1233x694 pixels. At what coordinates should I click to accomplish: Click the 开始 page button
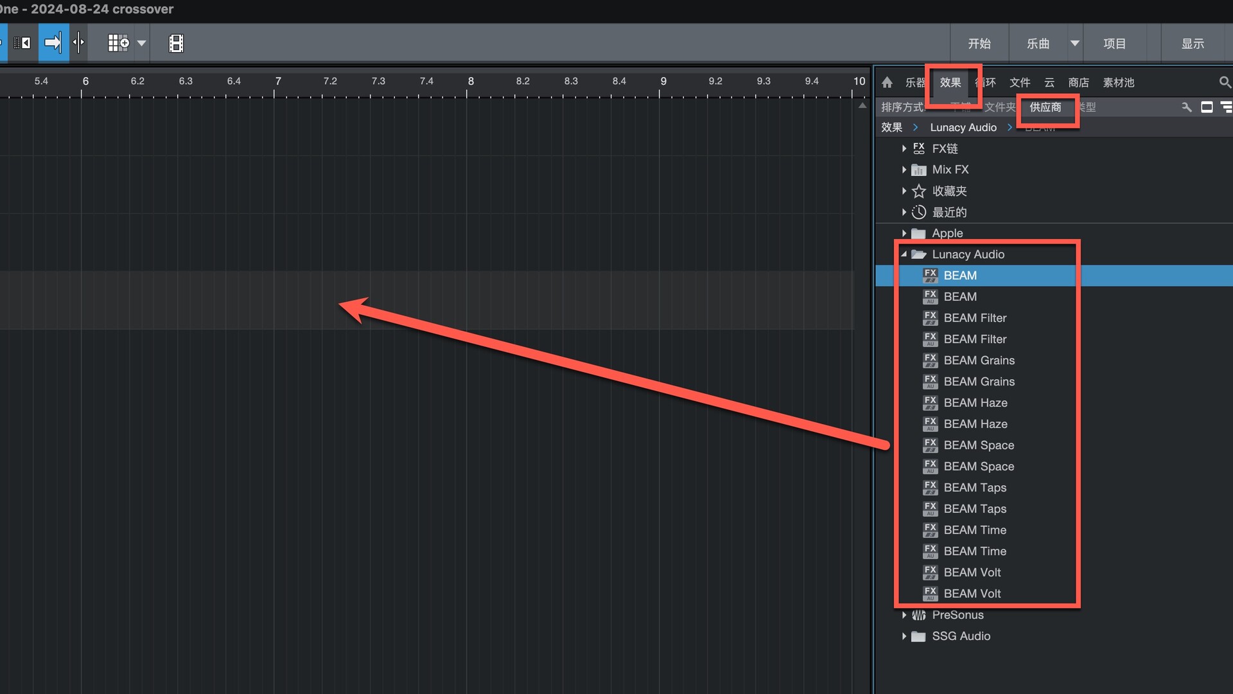coord(979,44)
